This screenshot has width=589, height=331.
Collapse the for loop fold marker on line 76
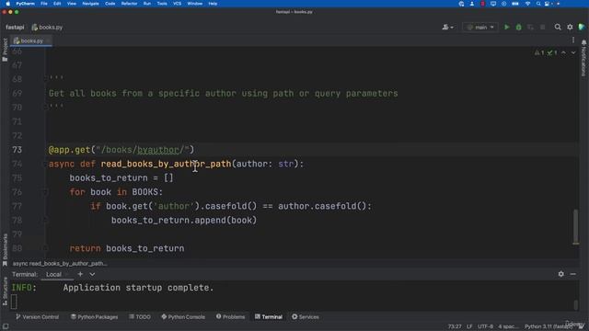click(45, 192)
